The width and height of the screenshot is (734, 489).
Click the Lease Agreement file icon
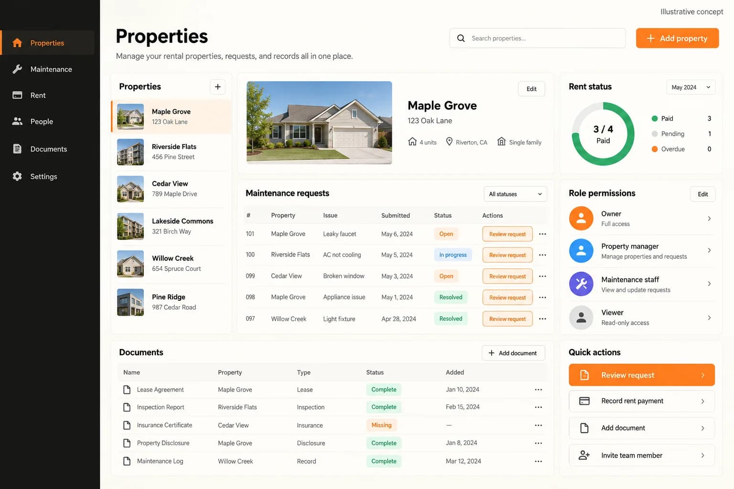(127, 390)
